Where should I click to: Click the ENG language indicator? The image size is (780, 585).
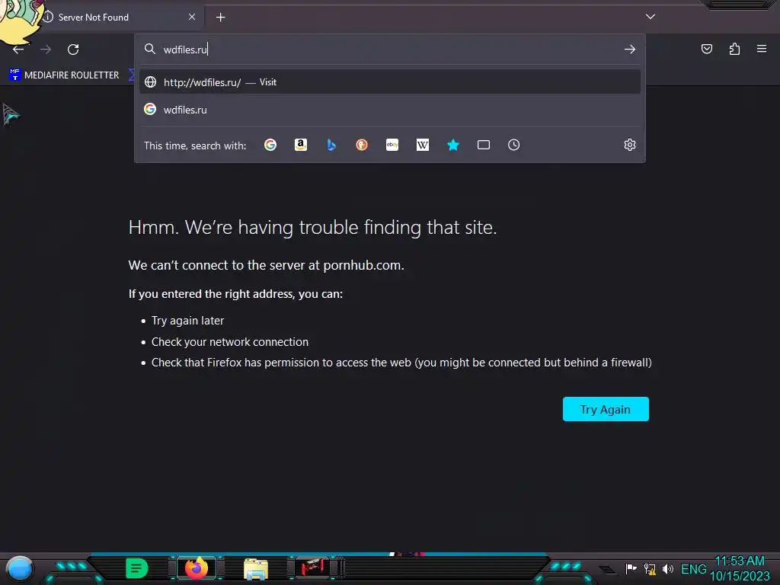pos(693,569)
